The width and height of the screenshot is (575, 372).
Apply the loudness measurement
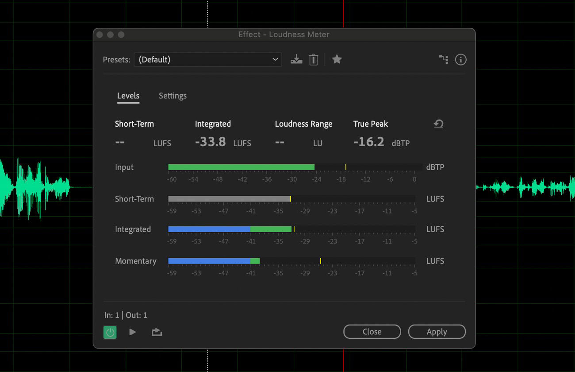coord(437,331)
